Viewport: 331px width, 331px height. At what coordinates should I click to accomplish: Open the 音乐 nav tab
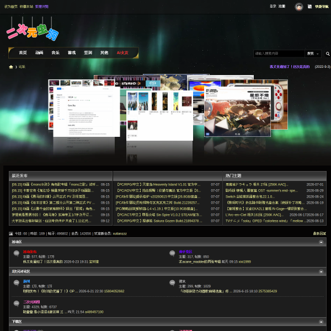pos(56,52)
